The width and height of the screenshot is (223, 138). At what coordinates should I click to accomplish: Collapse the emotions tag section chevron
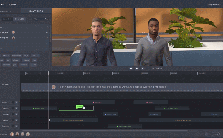(x=47, y=49)
